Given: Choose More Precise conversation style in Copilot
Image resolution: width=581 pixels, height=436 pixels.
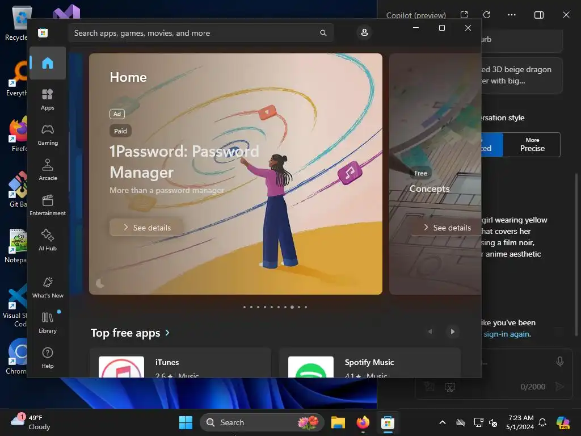Looking at the screenshot, I should tap(532, 145).
